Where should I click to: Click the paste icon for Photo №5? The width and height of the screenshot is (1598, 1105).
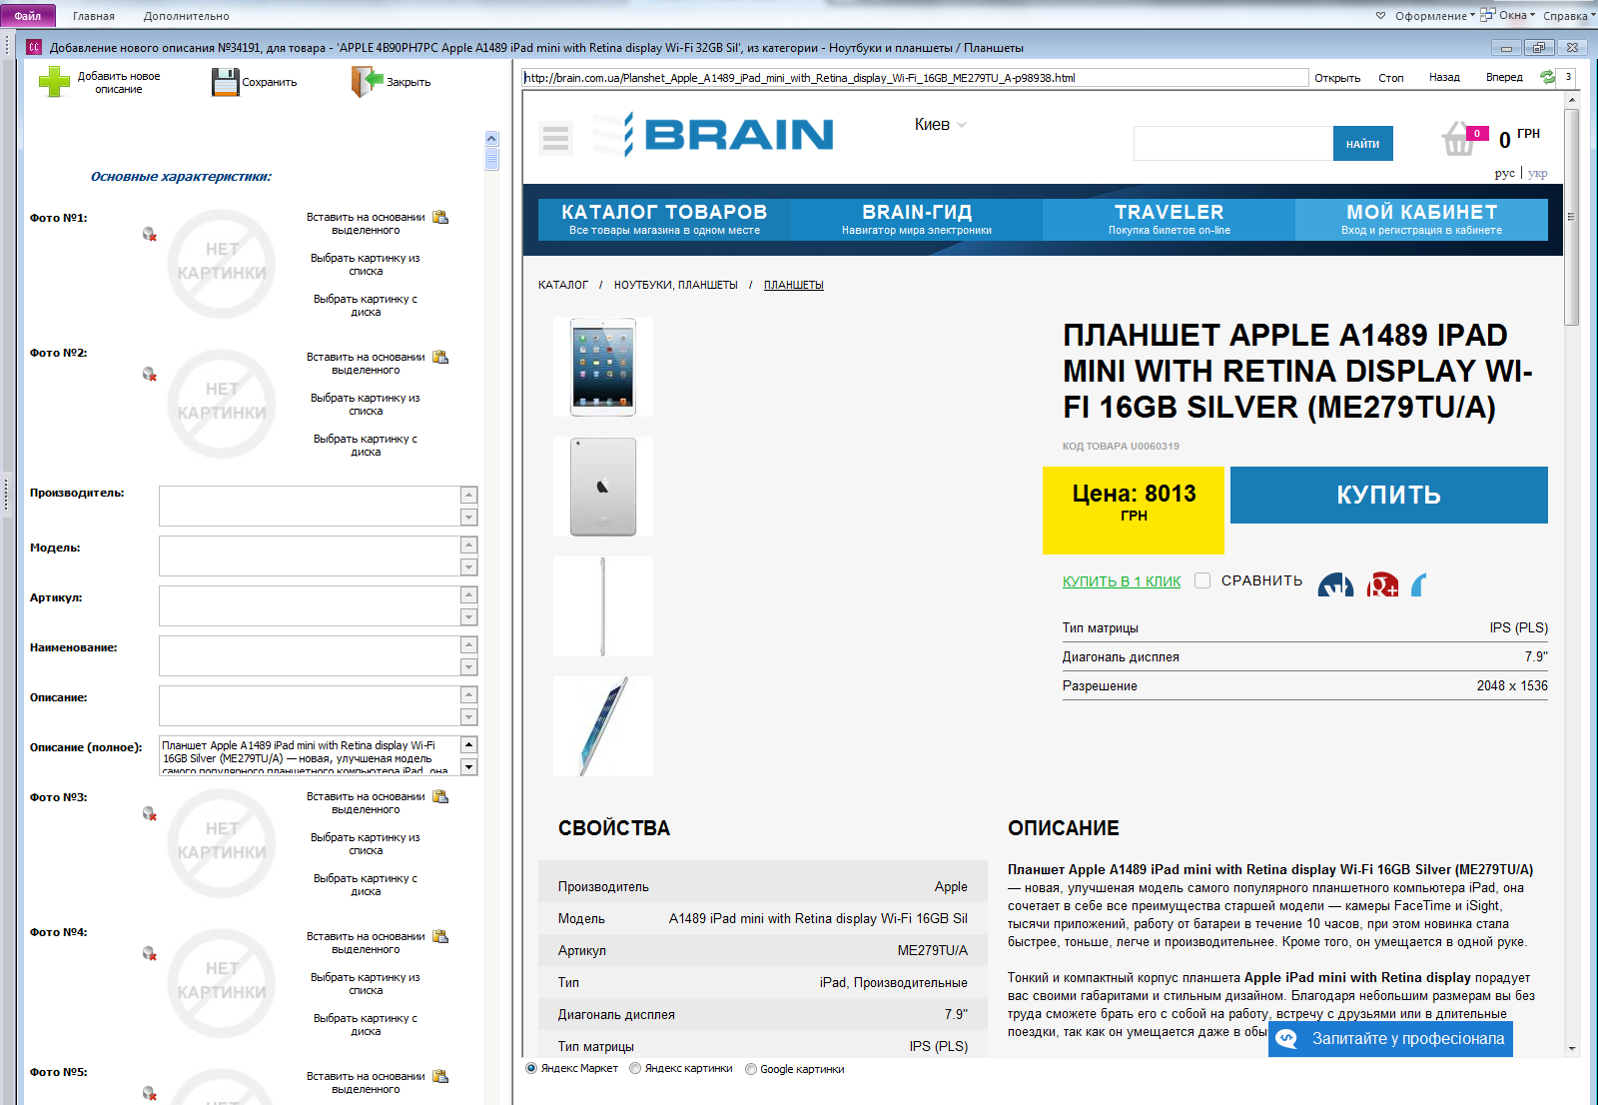pyautogui.click(x=440, y=1076)
